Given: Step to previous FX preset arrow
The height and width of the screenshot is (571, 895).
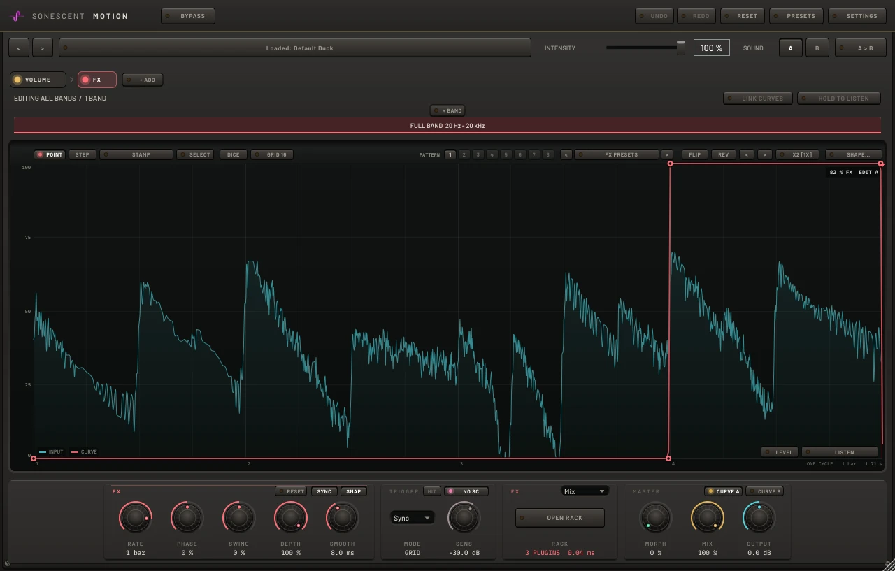Looking at the screenshot, I should coord(566,154).
